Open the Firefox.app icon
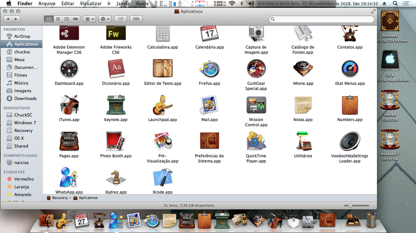This screenshot has width=416, height=233. point(209,69)
